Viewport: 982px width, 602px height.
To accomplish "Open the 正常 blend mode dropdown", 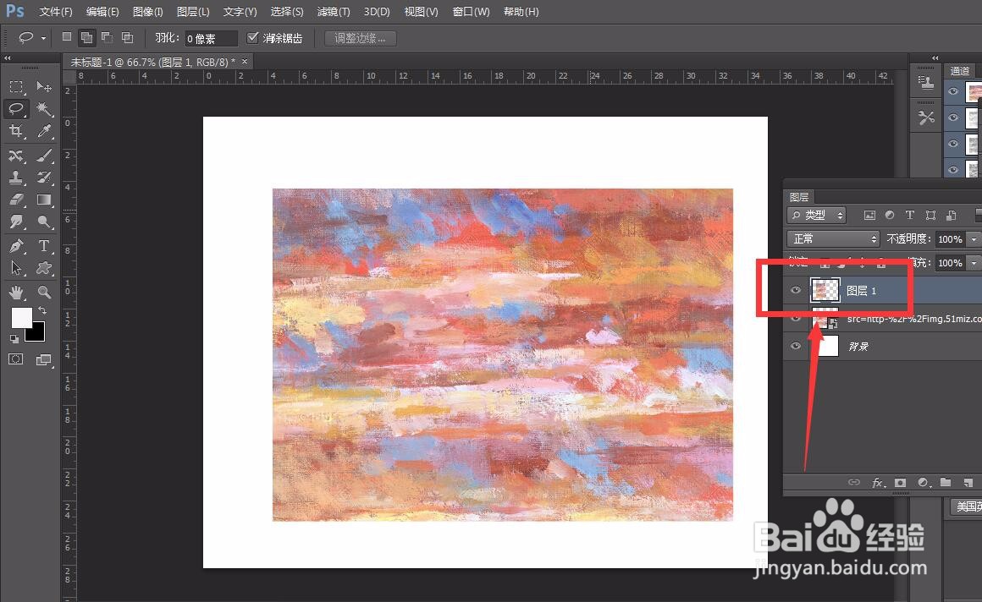I will [834, 239].
